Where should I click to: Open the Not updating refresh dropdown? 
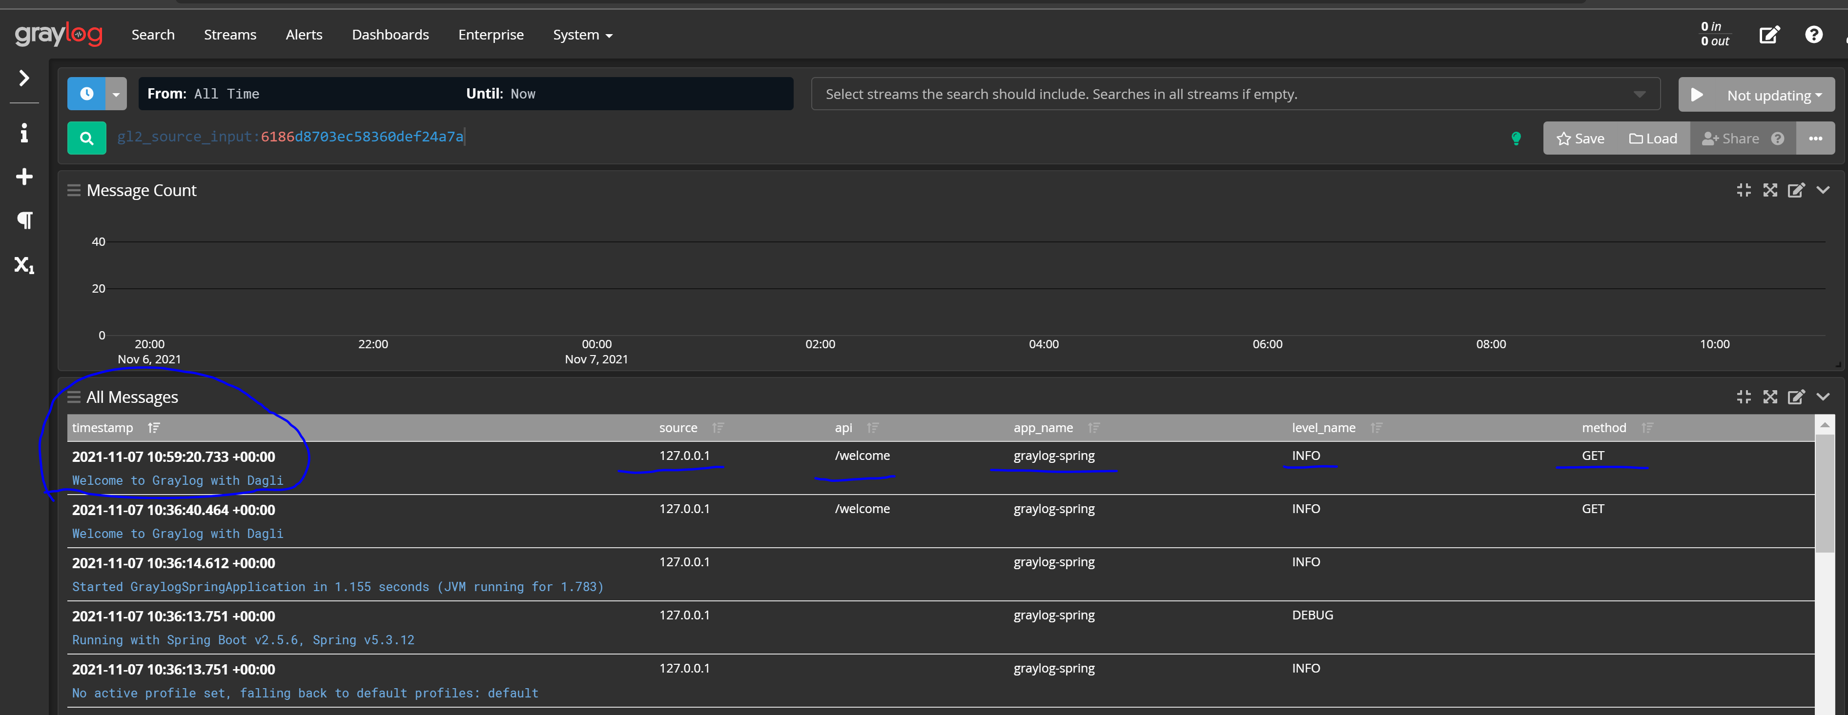pos(1774,95)
